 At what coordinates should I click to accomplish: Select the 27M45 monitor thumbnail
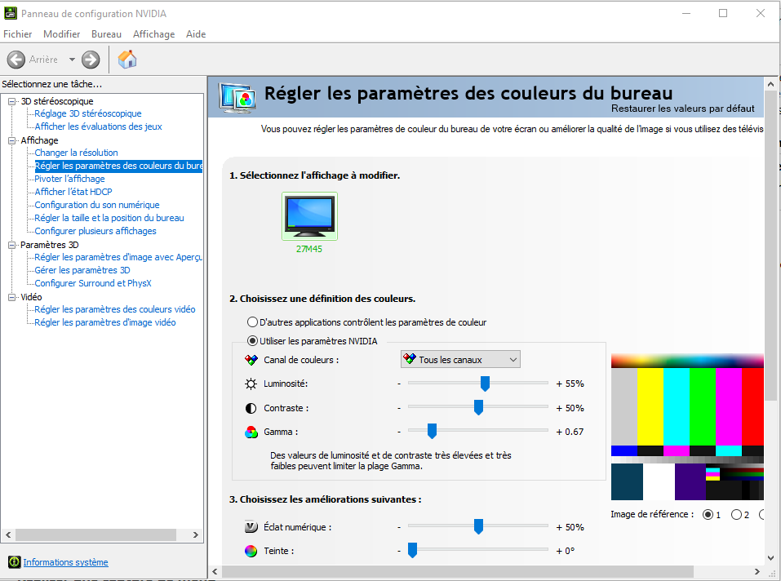(x=309, y=216)
